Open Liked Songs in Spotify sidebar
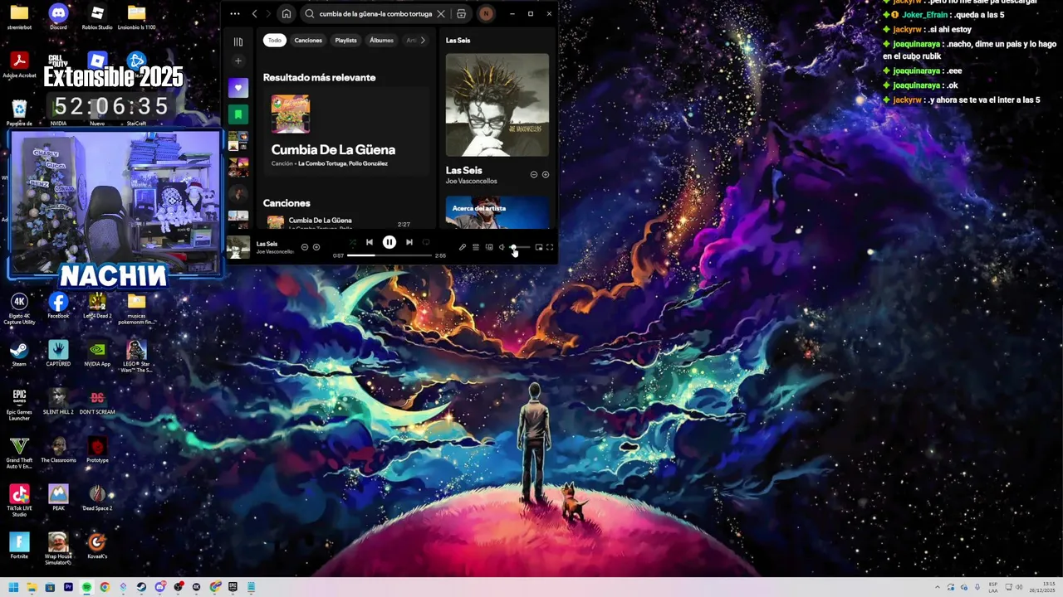1063x597 pixels. tap(238, 88)
